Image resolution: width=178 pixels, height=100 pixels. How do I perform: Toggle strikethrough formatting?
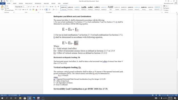pos(23,10)
